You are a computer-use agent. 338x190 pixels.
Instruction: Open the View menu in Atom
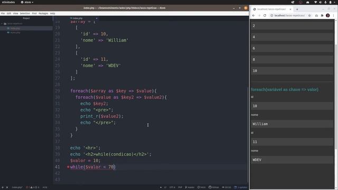tap(15, 13)
